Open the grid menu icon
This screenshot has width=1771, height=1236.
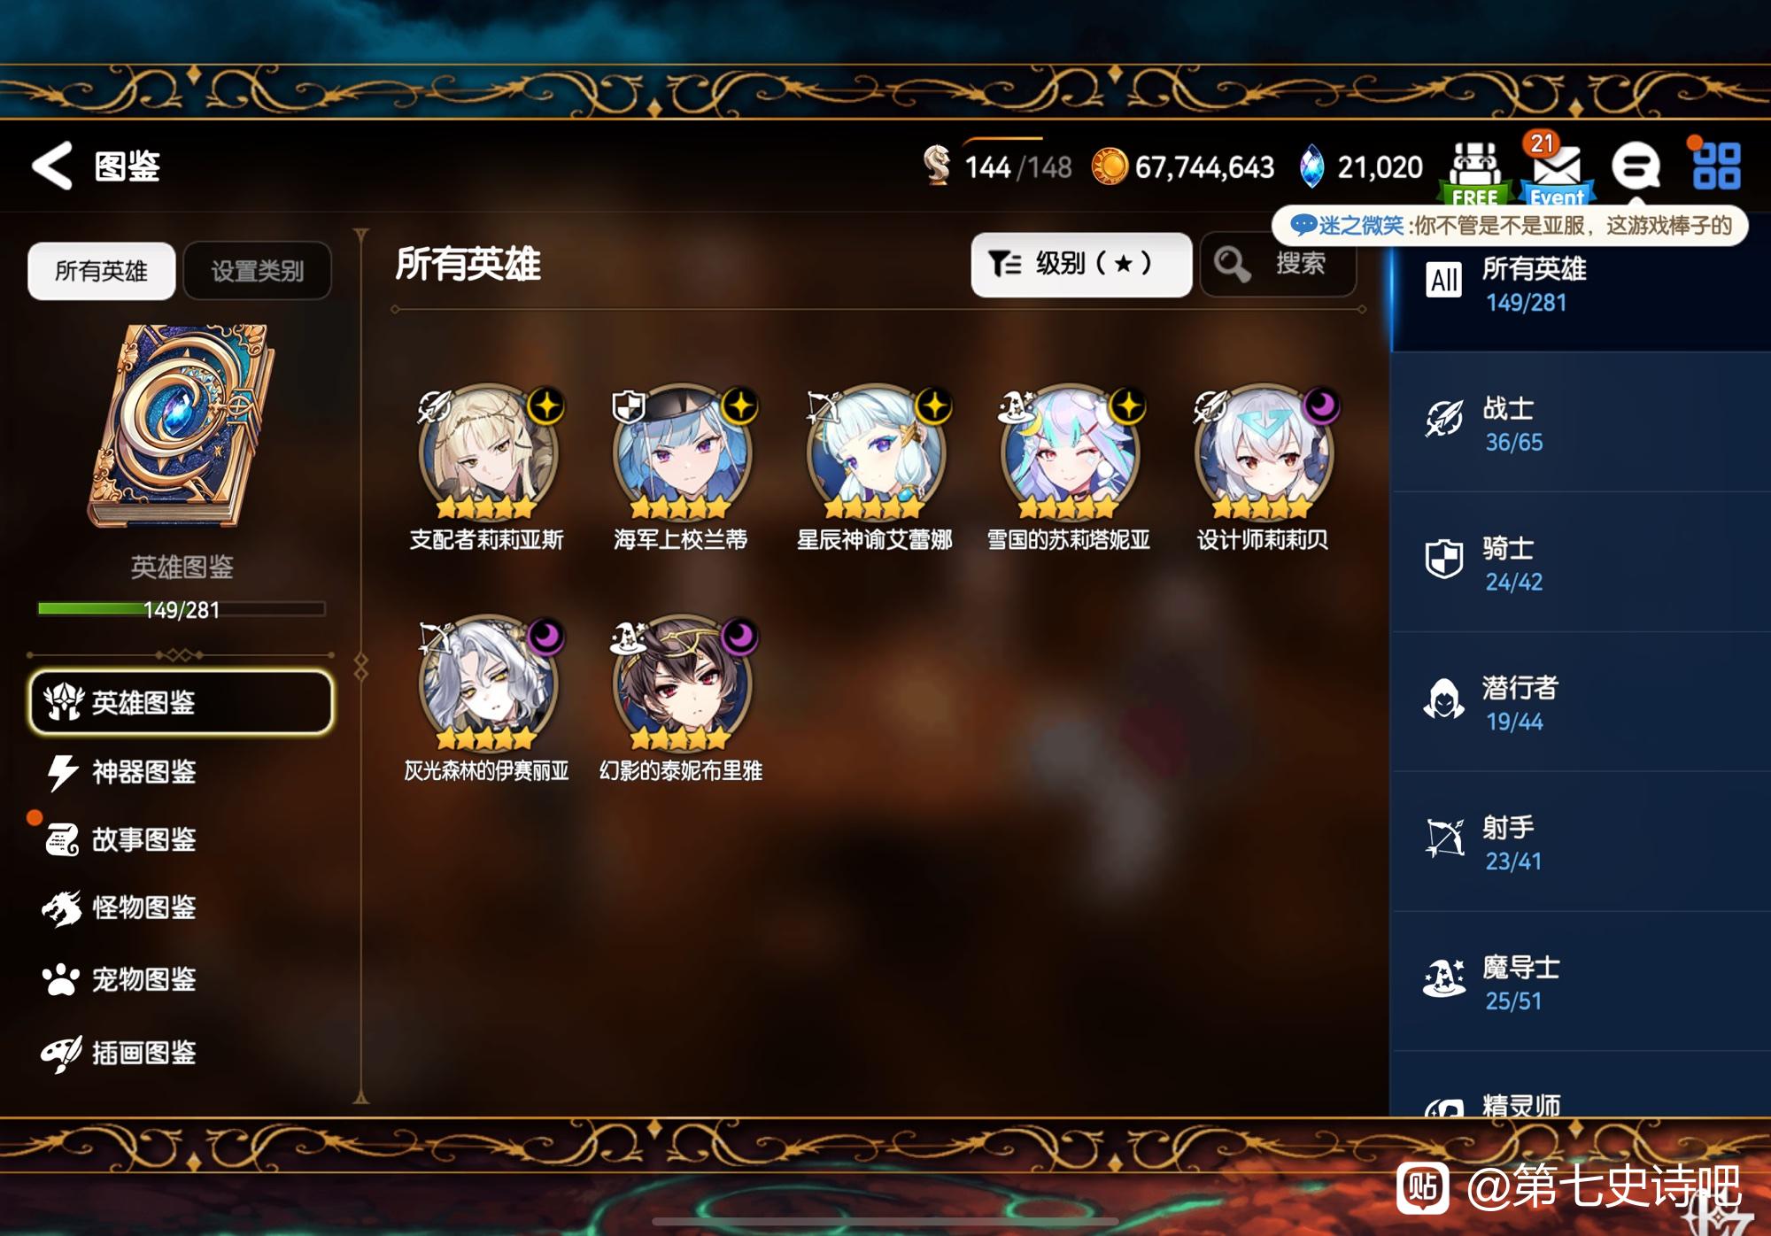(x=1716, y=166)
